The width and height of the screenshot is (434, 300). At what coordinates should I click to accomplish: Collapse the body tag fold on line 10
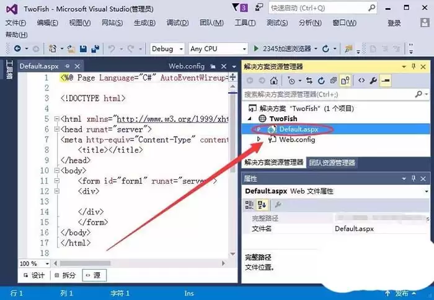point(57,171)
